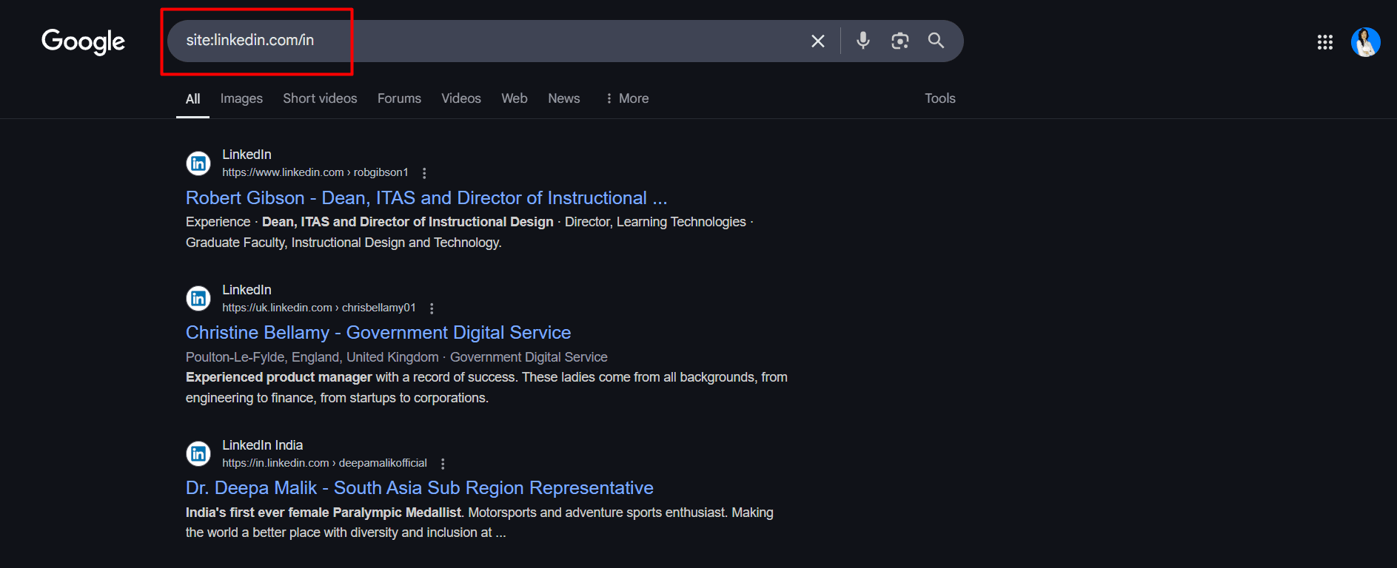Switch to the Forums tab
1397x568 pixels.
click(399, 98)
